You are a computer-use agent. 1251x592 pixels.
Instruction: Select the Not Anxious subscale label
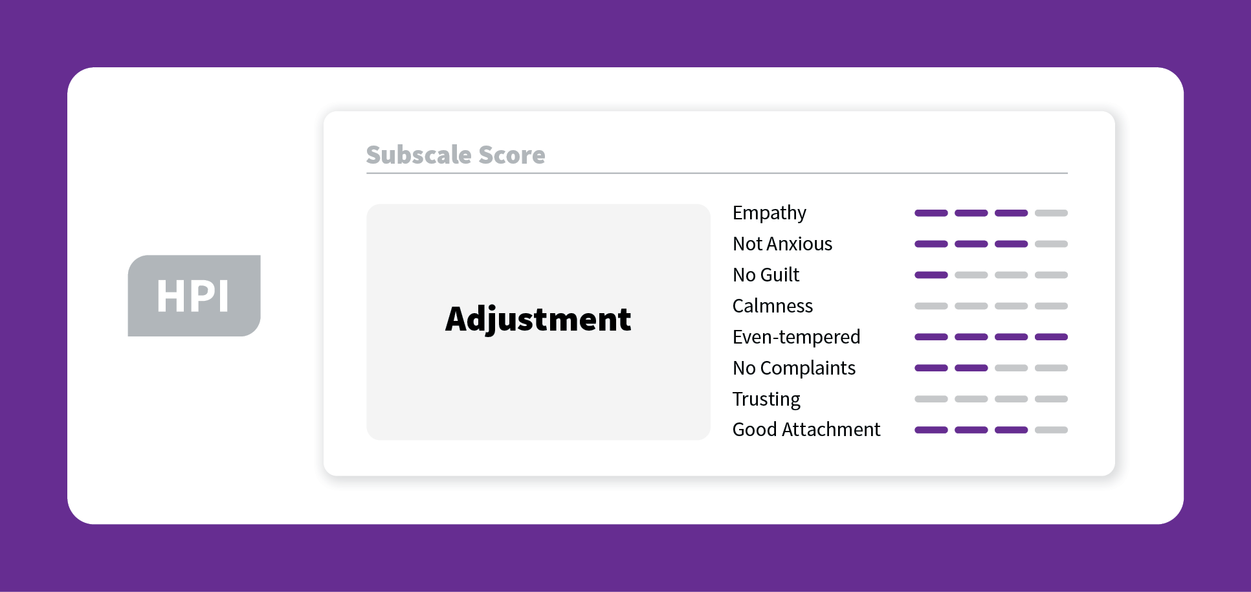[782, 244]
